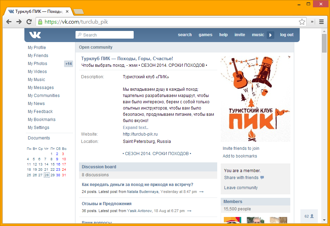Open My News
This screenshot has width=330, height=226.
(x=36, y=103)
